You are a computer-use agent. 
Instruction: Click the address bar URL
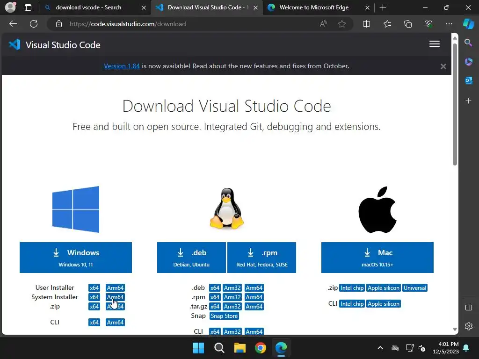[128, 24]
